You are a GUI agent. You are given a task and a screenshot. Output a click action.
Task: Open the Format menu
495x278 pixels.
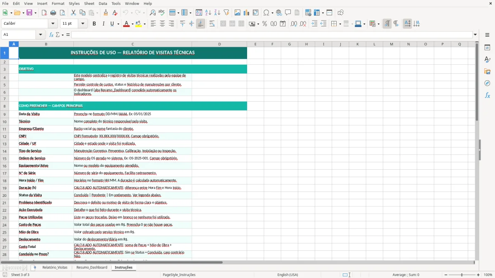58,3
